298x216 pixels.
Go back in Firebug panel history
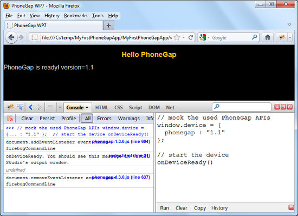tap(30, 107)
